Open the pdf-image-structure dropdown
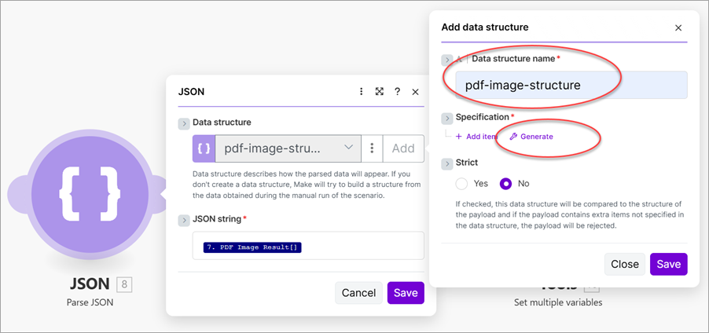This screenshot has width=709, height=333. coord(283,148)
